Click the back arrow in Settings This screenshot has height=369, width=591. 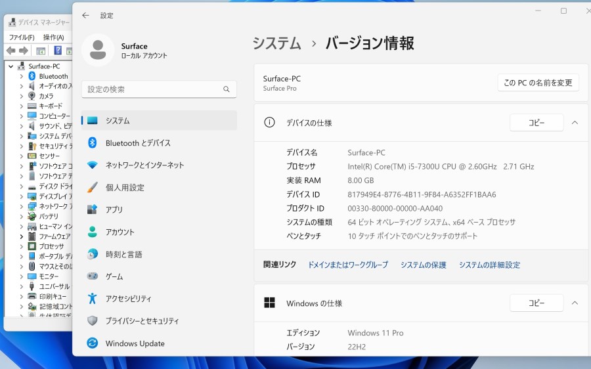point(85,16)
